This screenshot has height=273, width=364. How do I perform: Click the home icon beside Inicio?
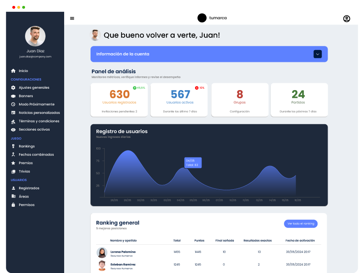click(13, 71)
